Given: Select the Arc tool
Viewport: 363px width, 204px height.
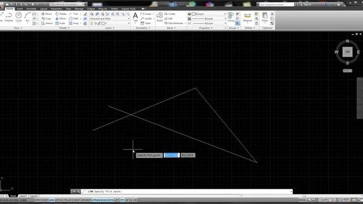Looking at the screenshot, I should click(27, 17).
